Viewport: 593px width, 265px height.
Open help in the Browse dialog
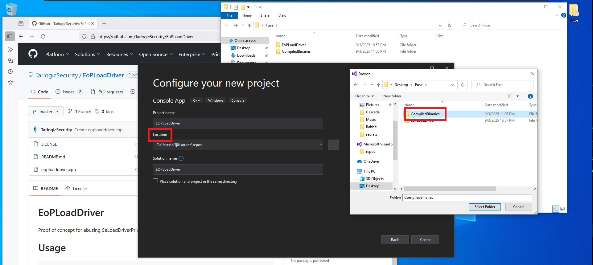(x=530, y=96)
